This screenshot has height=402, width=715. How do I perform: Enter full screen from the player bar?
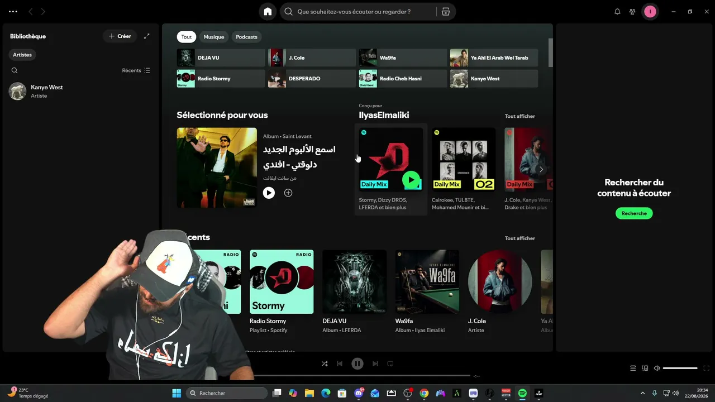pyautogui.click(x=707, y=368)
